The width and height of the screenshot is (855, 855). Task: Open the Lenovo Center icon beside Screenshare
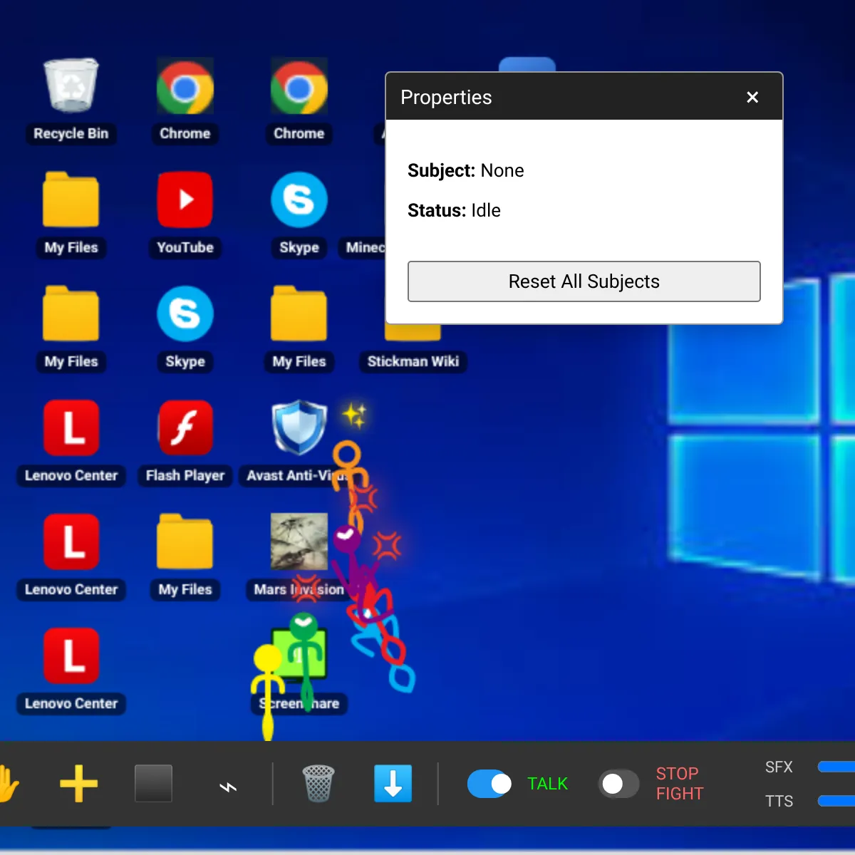click(71, 655)
